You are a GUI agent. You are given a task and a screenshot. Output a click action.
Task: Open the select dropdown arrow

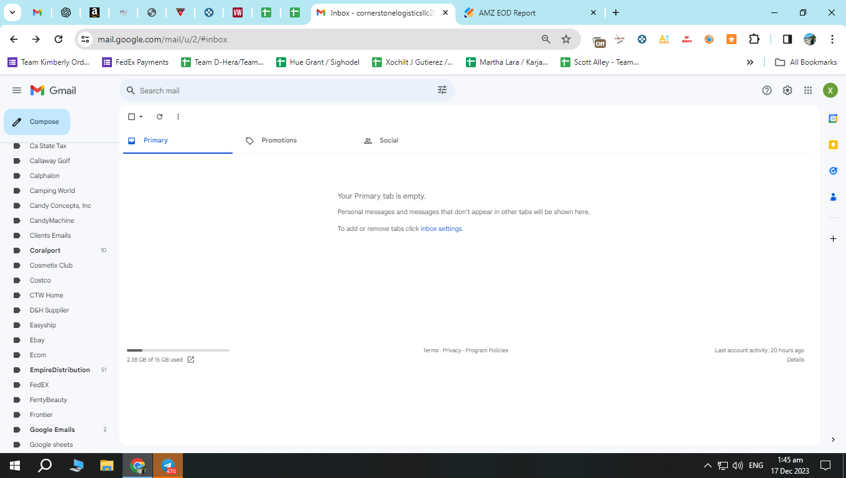click(x=141, y=116)
